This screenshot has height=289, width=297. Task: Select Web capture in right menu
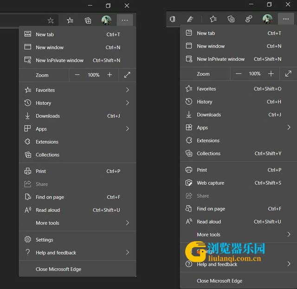pos(239,183)
